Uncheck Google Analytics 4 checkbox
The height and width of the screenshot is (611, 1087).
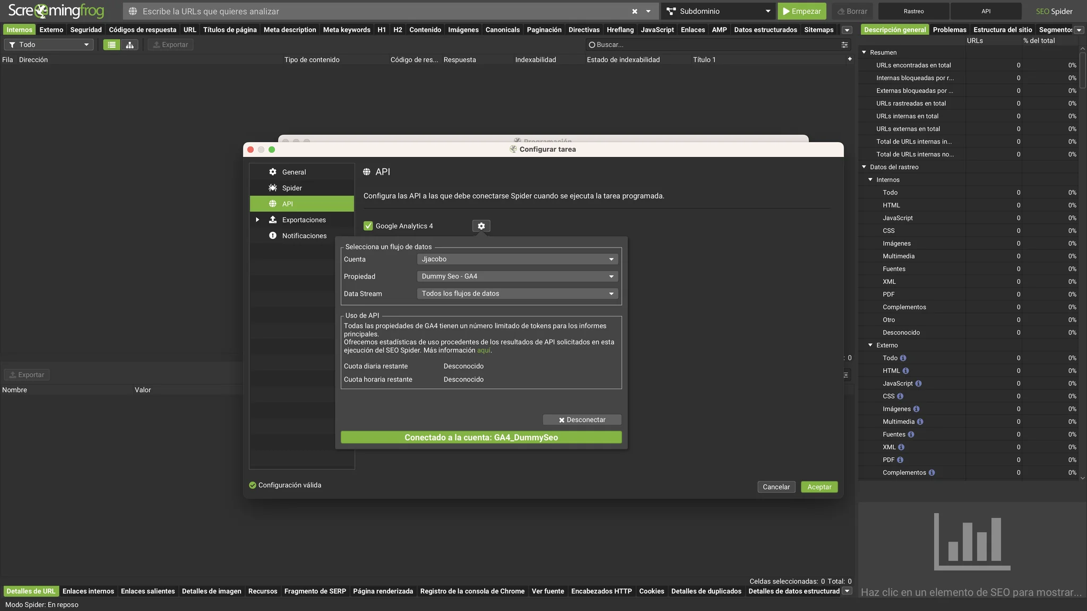point(368,226)
